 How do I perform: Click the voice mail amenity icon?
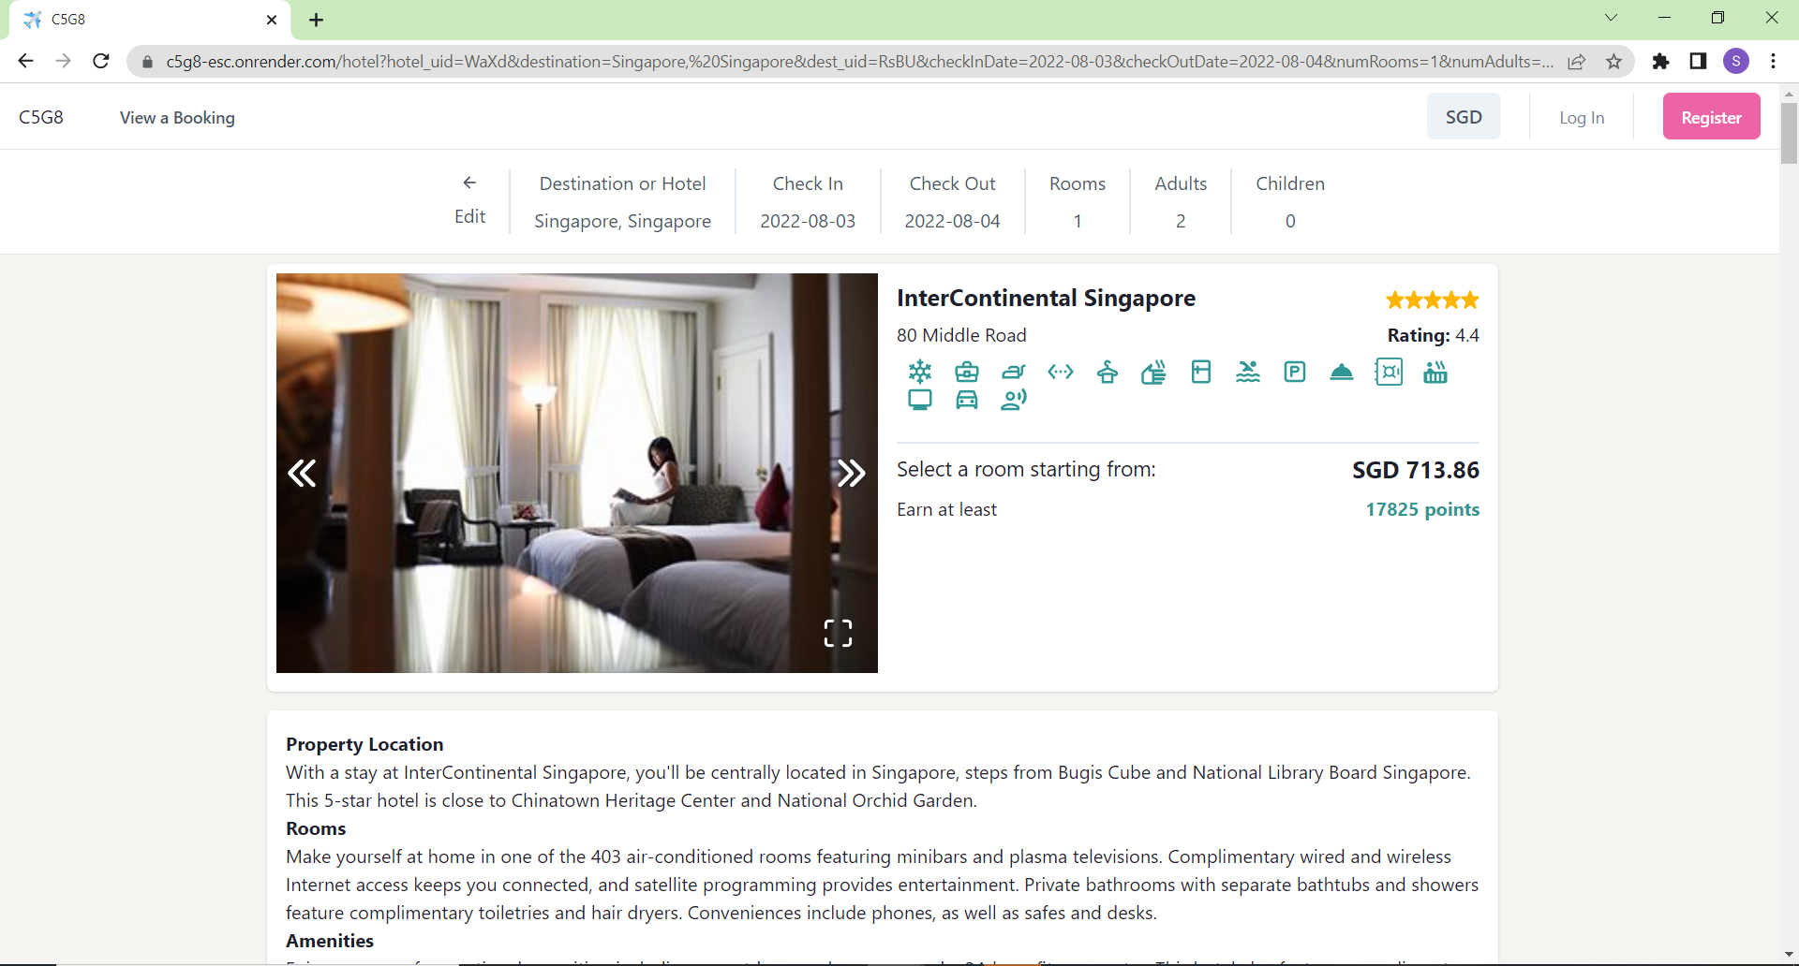[x=1014, y=400]
